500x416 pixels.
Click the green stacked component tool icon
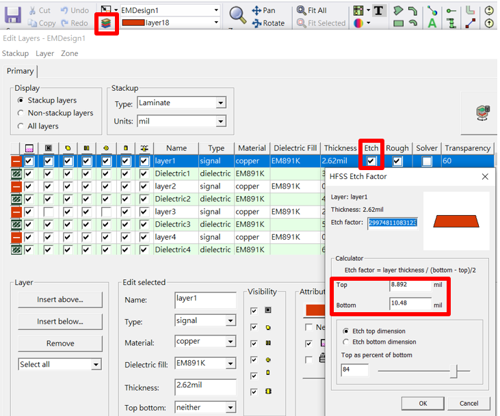point(451,23)
